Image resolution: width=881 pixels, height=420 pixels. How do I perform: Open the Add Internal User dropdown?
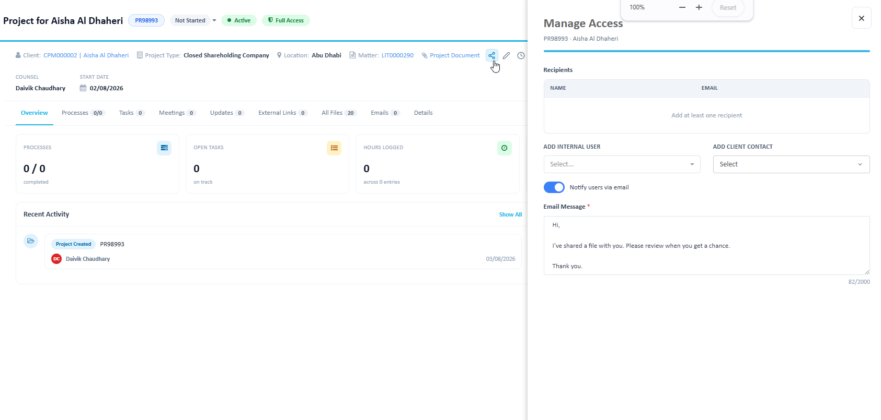(x=622, y=164)
